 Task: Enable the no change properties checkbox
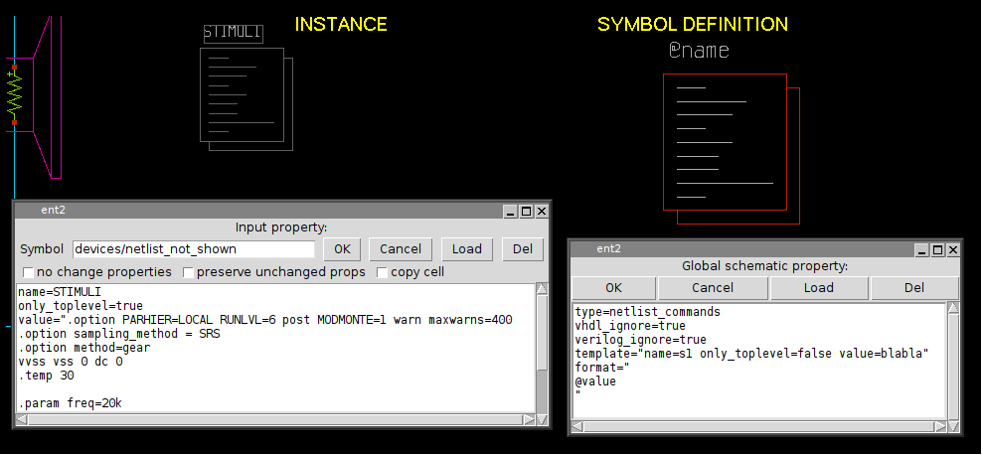[28, 272]
